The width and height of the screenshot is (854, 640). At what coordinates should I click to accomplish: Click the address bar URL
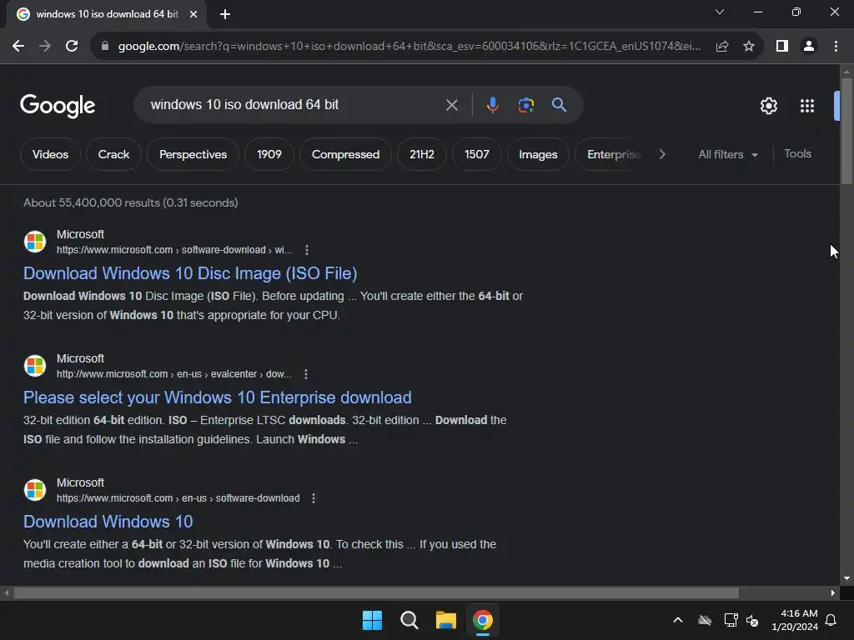(409, 47)
